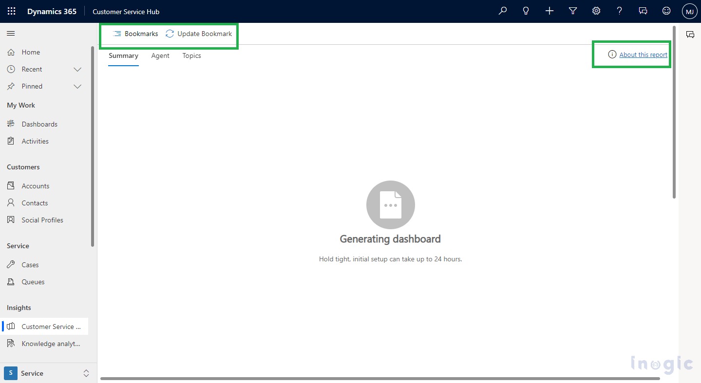701x383 pixels.
Task: Open Cases under Service
Action: coord(44,265)
